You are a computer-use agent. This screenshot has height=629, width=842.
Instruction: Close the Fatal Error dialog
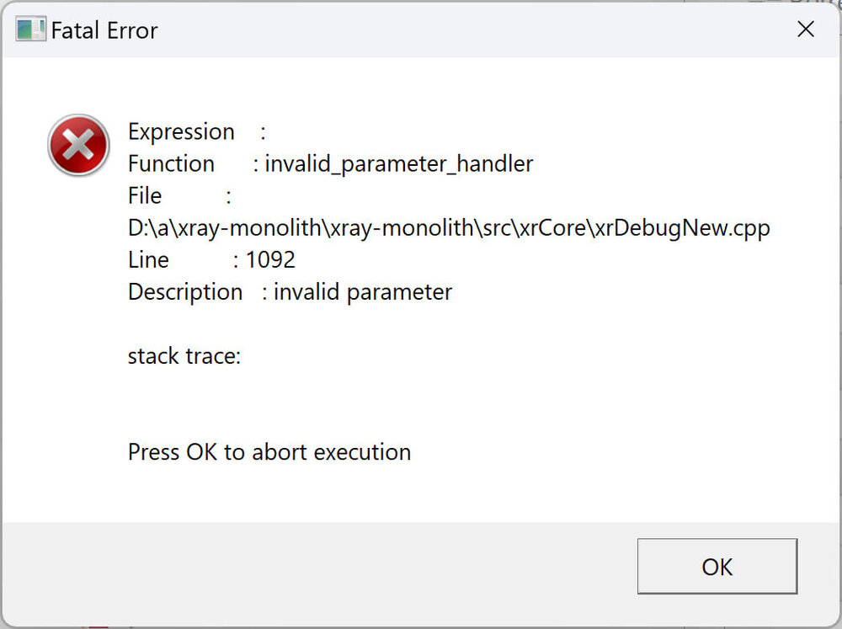pos(805,29)
